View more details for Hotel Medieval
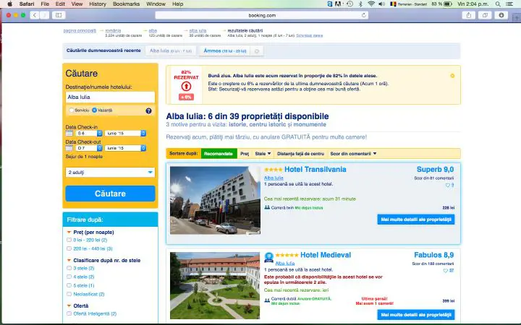The height and width of the screenshot is (325, 521). pyautogui.click(x=415, y=314)
